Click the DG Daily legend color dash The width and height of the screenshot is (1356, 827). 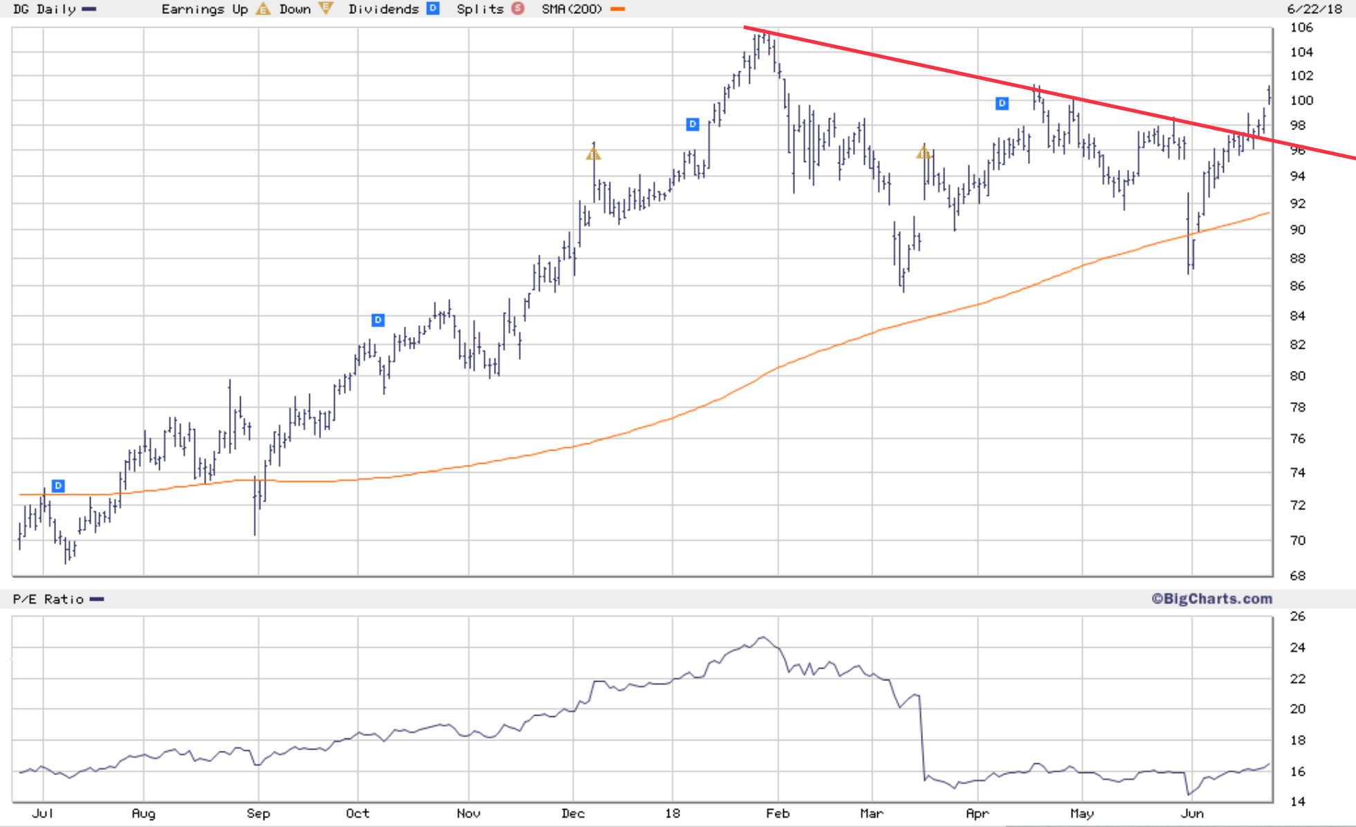[x=89, y=9]
